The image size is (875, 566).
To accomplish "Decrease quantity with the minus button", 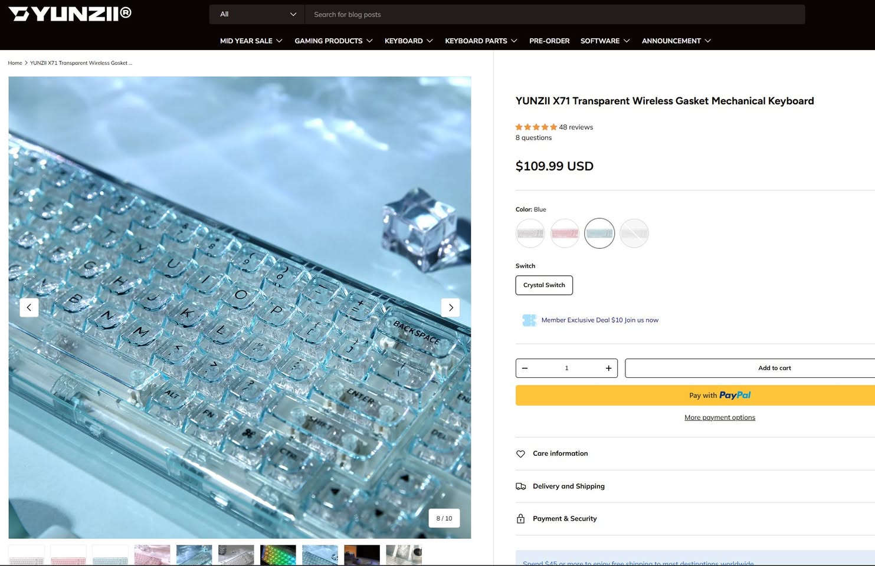I will coord(525,368).
